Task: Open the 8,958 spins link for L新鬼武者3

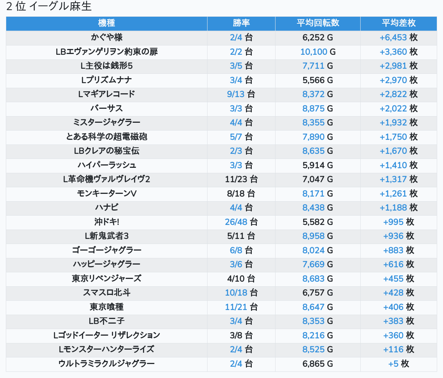Action: (x=313, y=236)
